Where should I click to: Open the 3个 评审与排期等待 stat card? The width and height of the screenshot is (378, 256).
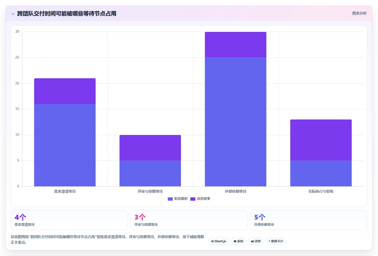coord(189,220)
